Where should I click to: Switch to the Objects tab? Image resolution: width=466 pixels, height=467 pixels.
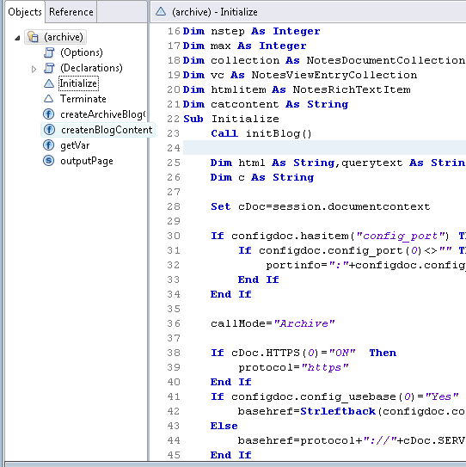pos(25,12)
